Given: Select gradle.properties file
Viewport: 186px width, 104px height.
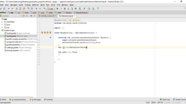Looking at the screenshot, I should tap(19, 45).
